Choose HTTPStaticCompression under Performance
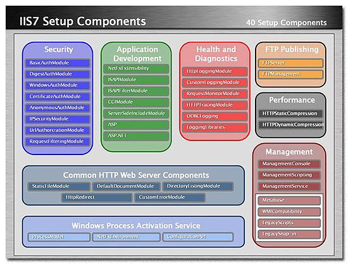This screenshot has height=264, width=348. click(290, 113)
